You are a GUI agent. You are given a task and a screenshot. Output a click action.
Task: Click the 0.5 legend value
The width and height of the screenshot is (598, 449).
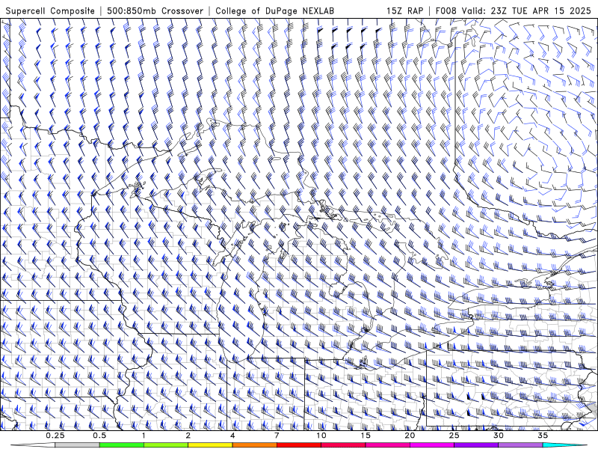(x=99, y=436)
